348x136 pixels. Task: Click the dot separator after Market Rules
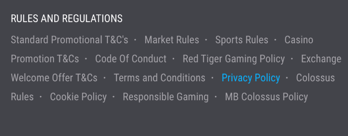(x=206, y=40)
